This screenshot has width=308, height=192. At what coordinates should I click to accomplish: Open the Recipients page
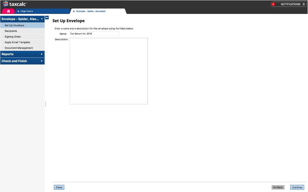(x=11, y=31)
